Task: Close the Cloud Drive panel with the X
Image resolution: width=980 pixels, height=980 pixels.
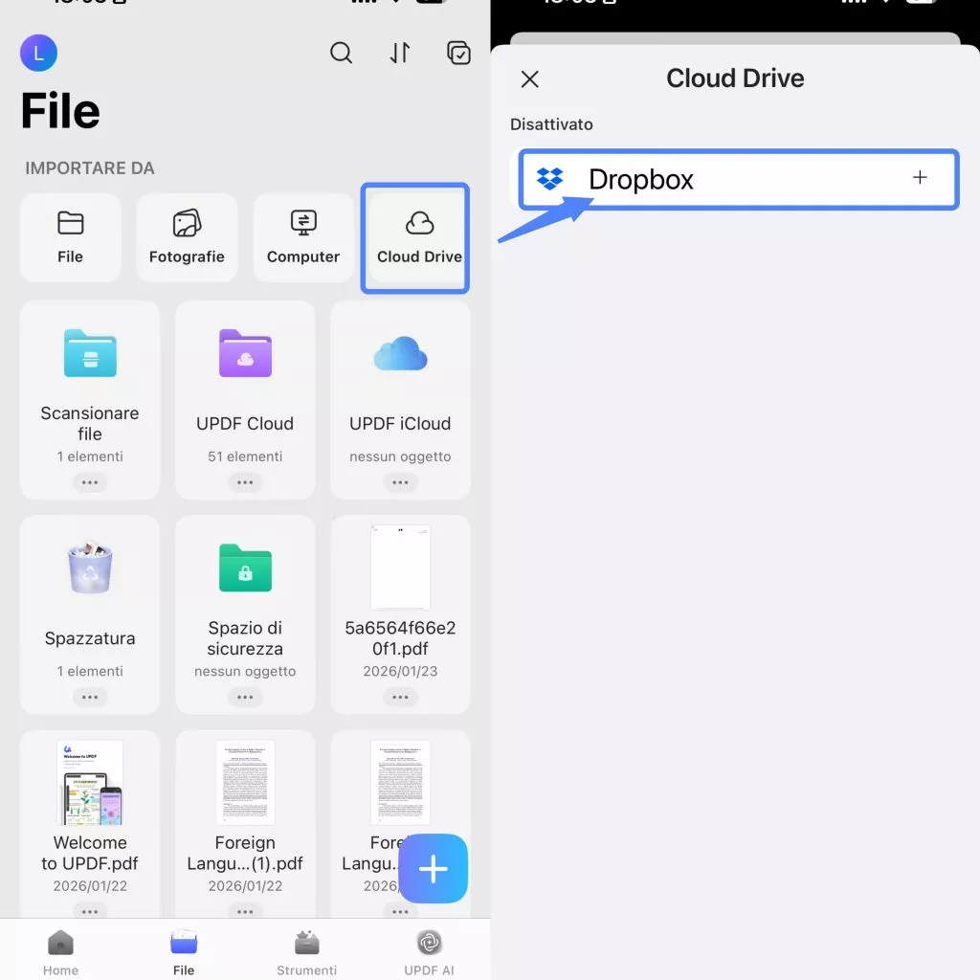Action: click(x=529, y=79)
